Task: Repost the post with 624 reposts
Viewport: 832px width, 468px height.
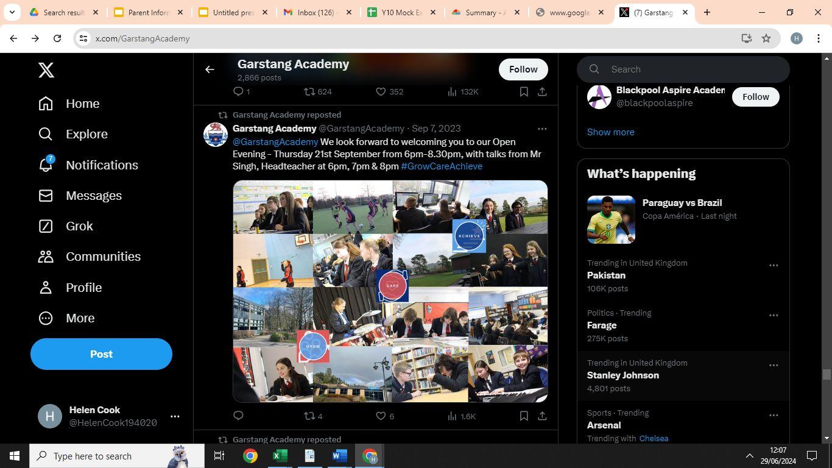Action: (318, 91)
